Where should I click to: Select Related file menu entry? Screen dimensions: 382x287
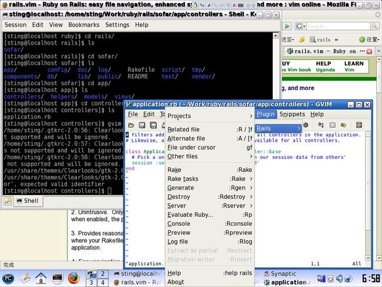210,129
